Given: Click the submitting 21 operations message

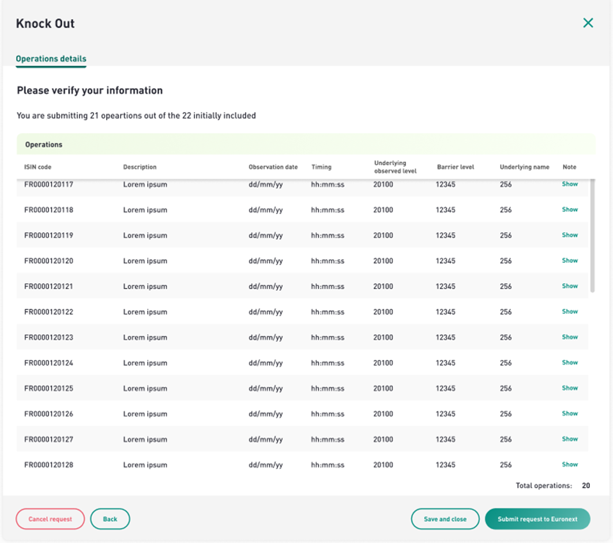Looking at the screenshot, I should [136, 116].
